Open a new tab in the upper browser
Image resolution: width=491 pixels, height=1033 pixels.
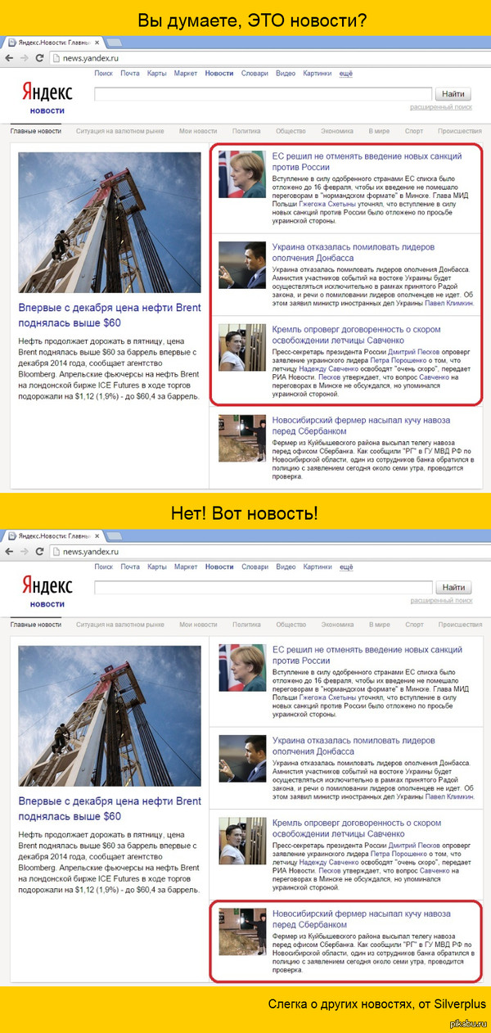114,42
